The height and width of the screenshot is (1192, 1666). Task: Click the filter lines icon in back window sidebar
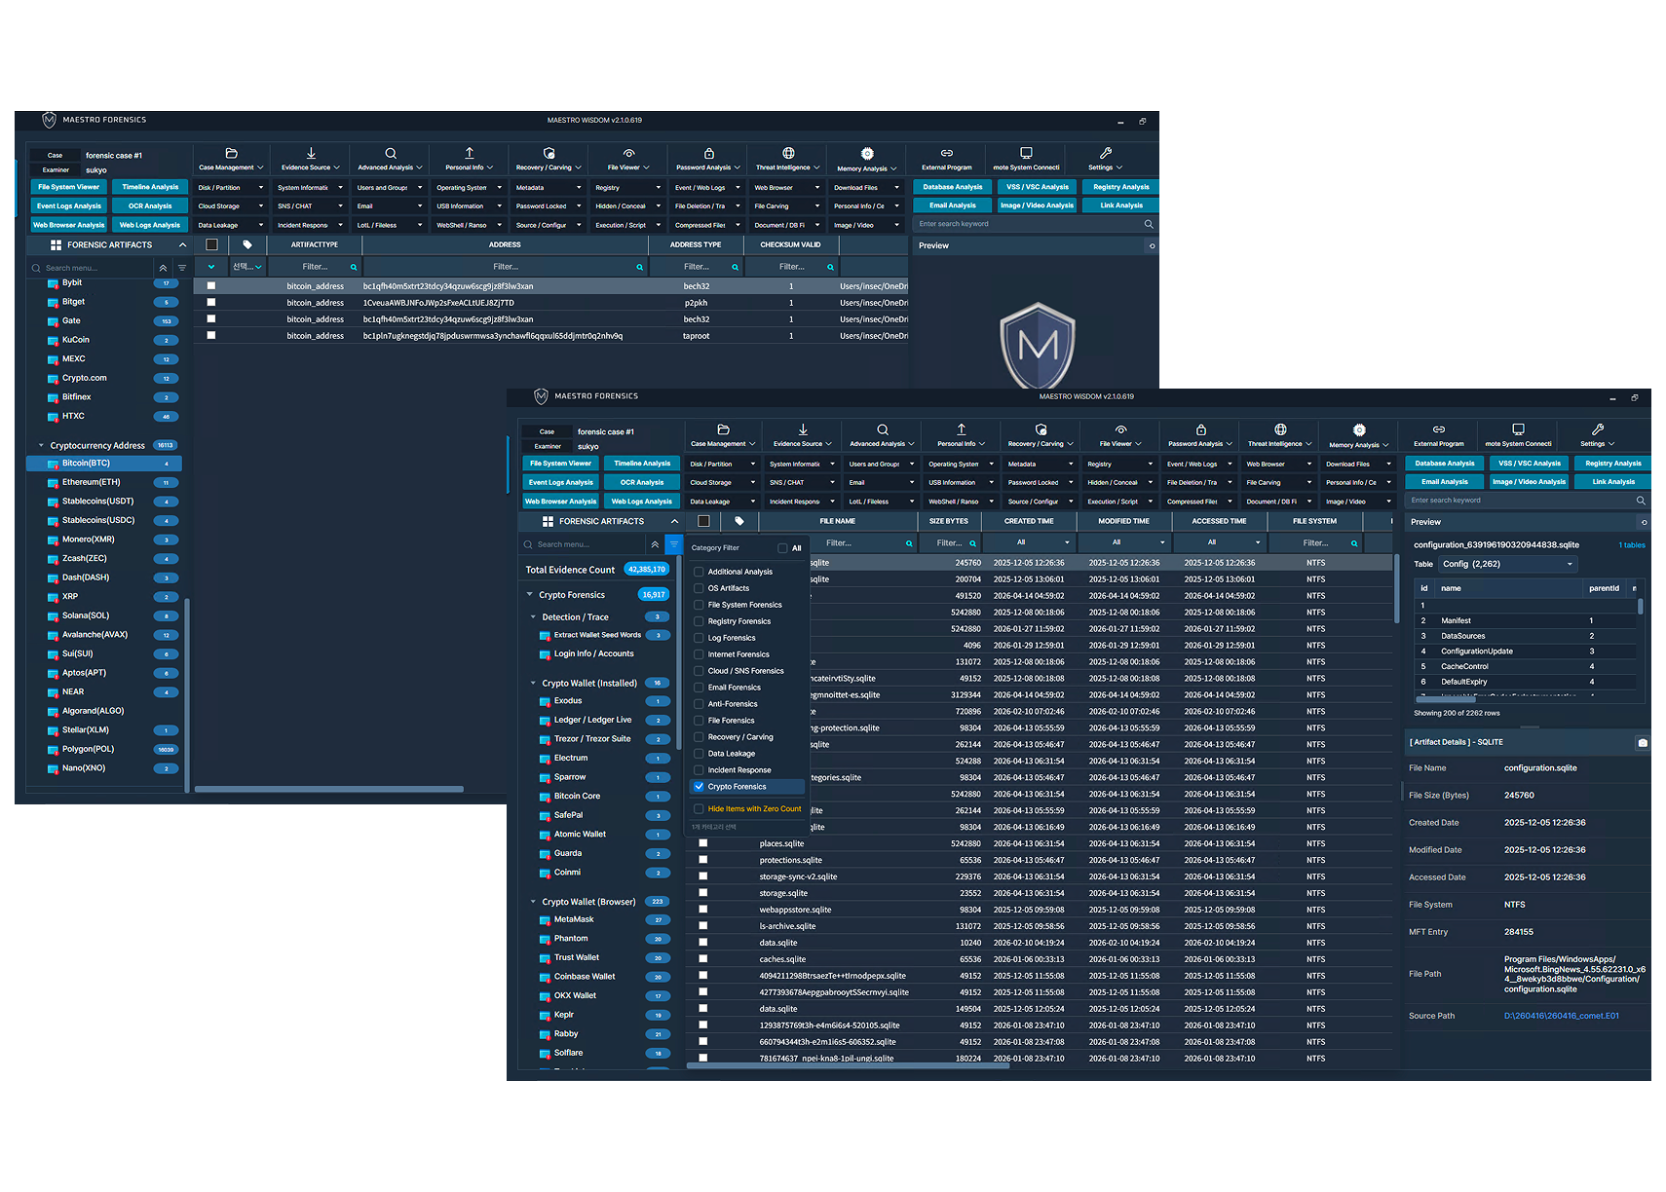coord(181,268)
